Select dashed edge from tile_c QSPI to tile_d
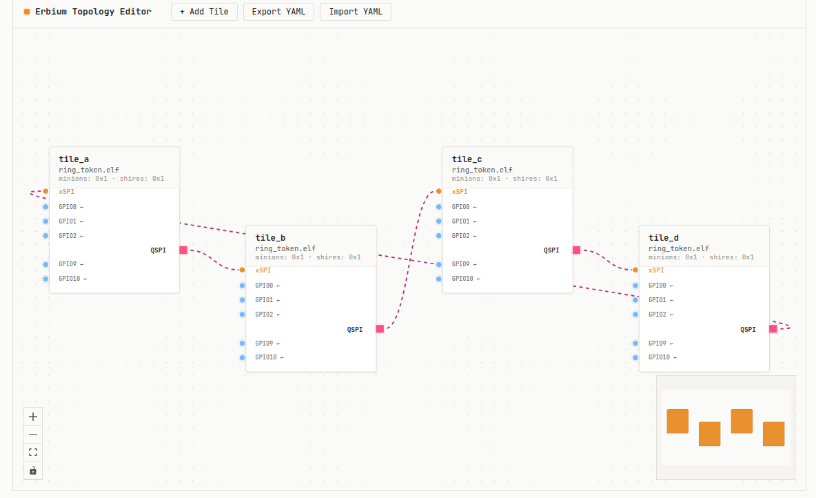Screen dimensions: 816x498 608,260
